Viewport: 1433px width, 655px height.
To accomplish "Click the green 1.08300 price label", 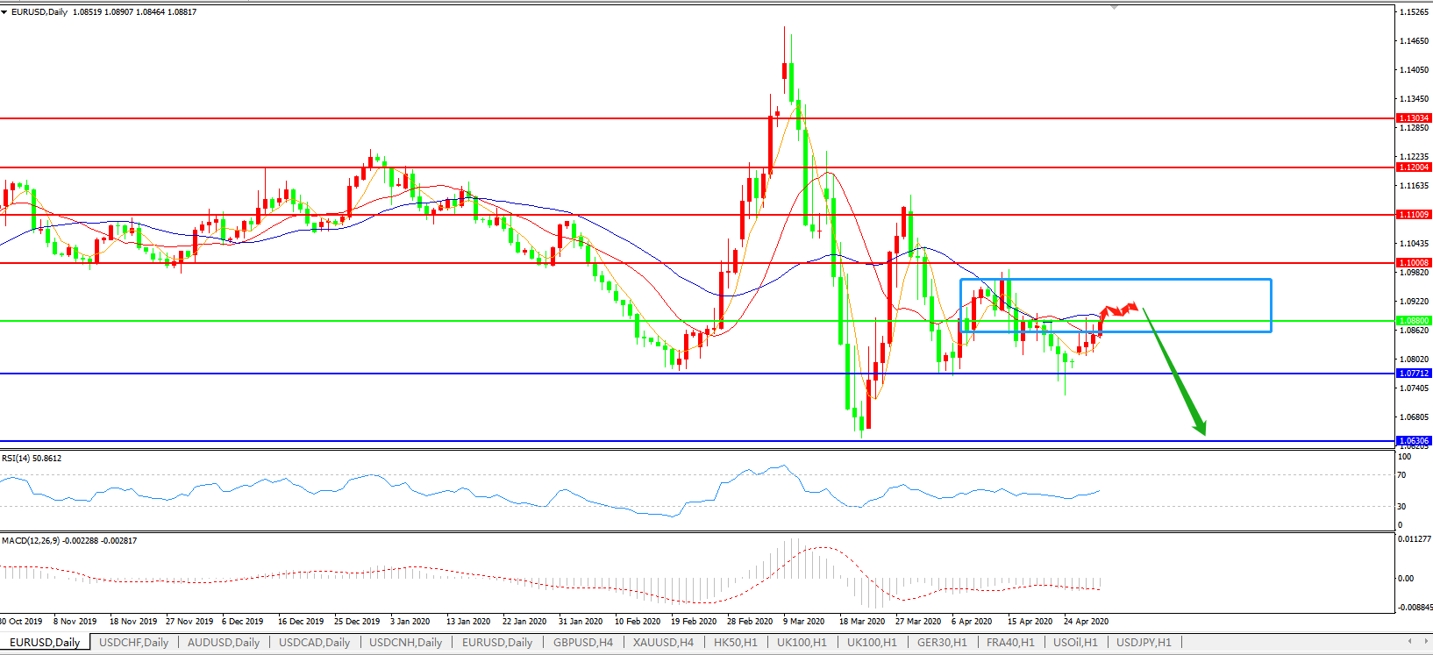I will pyautogui.click(x=1413, y=321).
